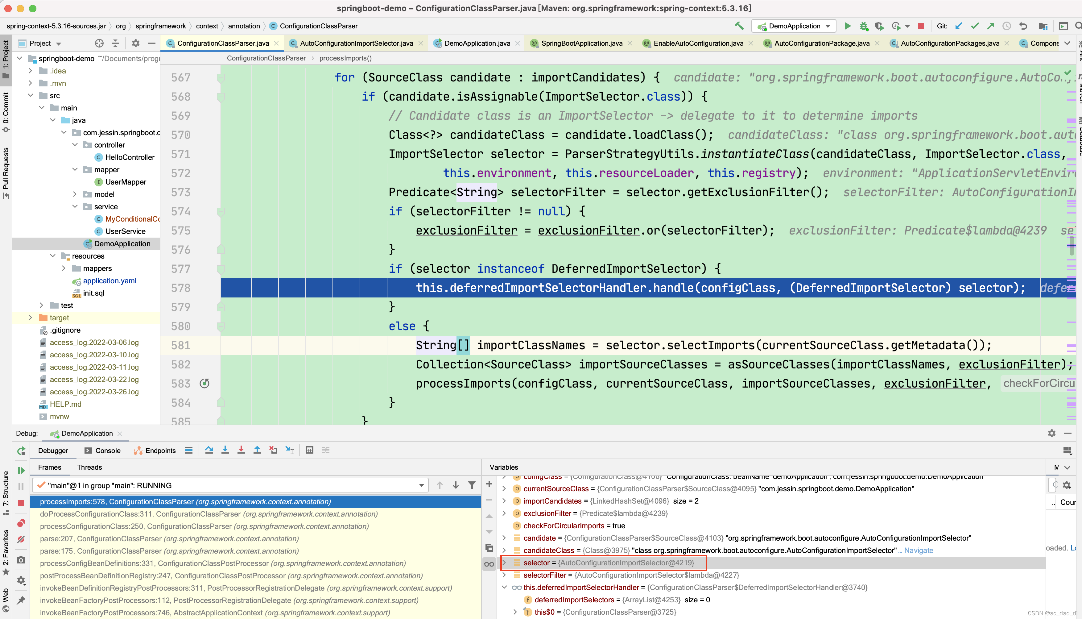The width and height of the screenshot is (1082, 619).
Task: Open Project Structure folder icon
Action: 1043,26
